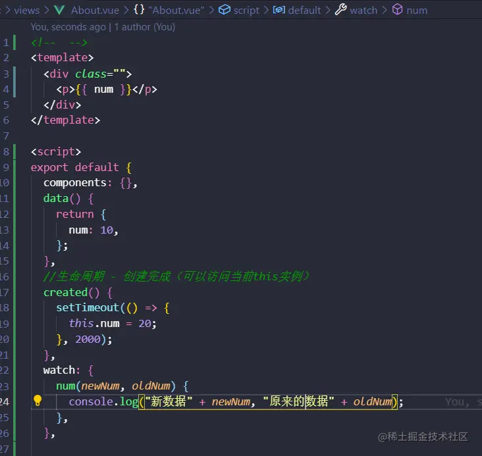Click {{ num }} interpolation on line 4
The image size is (482, 456).
coord(103,89)
